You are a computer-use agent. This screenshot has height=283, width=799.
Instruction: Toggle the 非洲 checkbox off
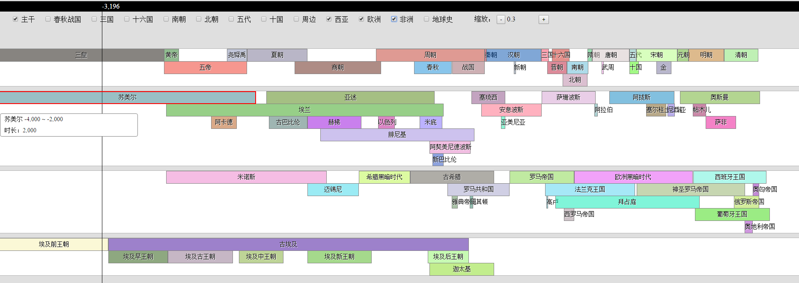(394, 19)
